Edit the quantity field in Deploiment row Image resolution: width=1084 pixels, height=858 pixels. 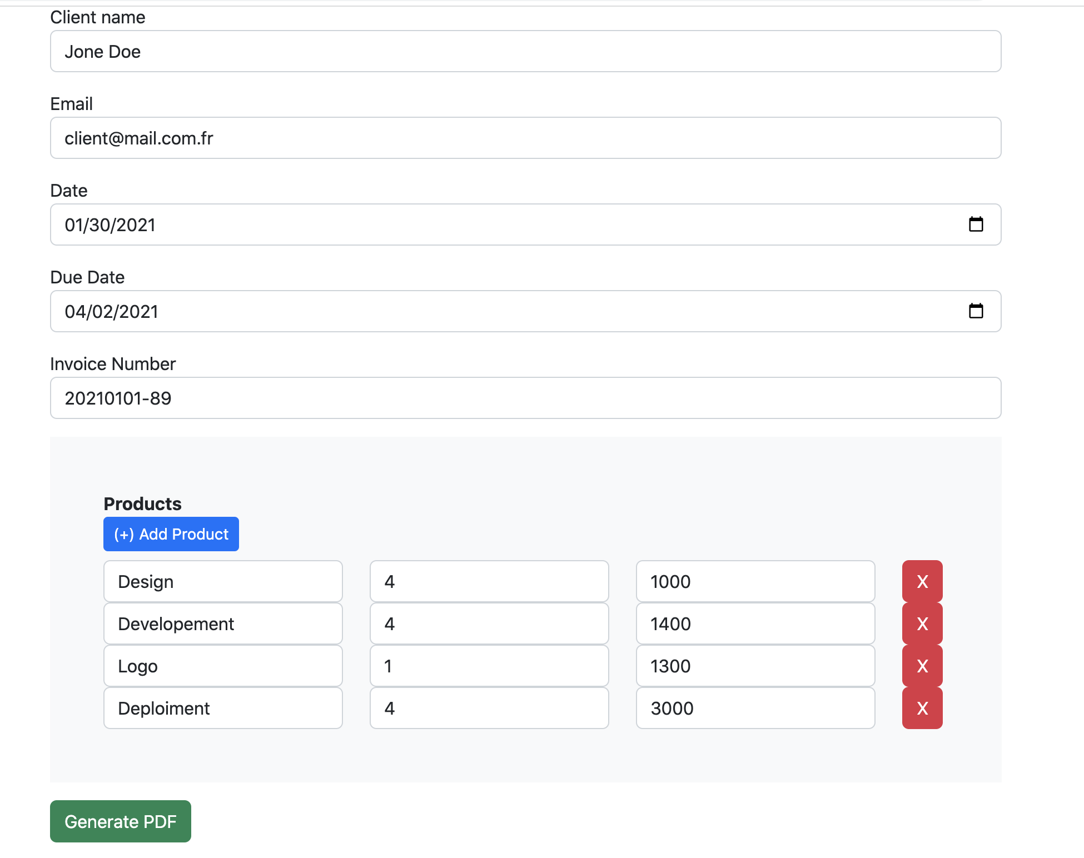pos(489,708)
